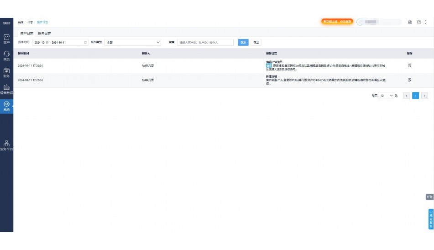Select the 商户日志 tab
This screenshot has height=250, width=434.
coord(26,33)
